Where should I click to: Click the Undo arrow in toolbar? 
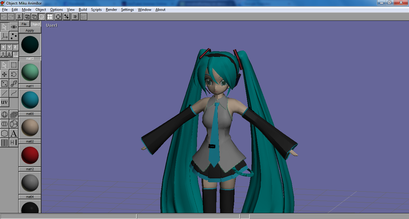pos(4,17)
